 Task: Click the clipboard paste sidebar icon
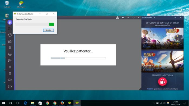click(10, 73)
